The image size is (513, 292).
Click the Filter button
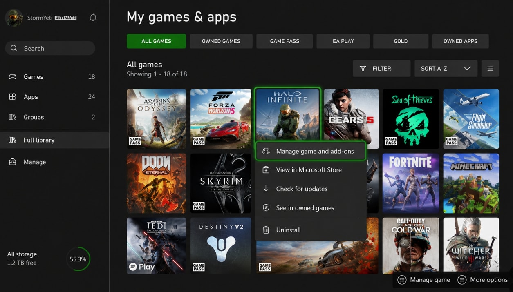pos(382,69)
